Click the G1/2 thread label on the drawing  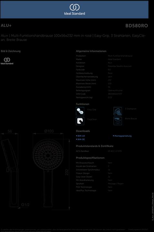pos(26,205)
